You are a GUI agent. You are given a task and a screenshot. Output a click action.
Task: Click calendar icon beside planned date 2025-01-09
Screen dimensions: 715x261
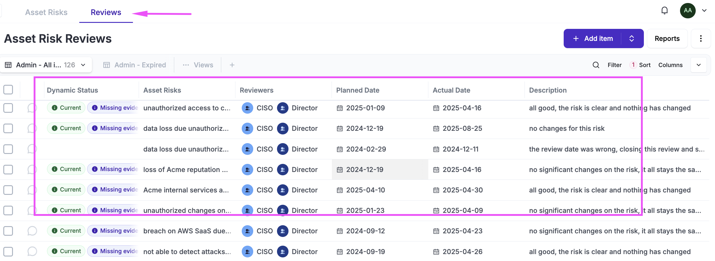click(340, 108)
